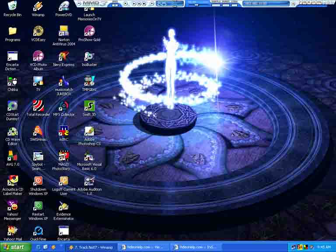The height and width of the screenshot is (252, 336).
Task: Select the IsoBuster desktop icon
Action: [x=89, y=59]
